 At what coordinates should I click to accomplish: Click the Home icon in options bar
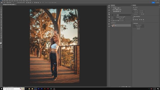point(2,2)
